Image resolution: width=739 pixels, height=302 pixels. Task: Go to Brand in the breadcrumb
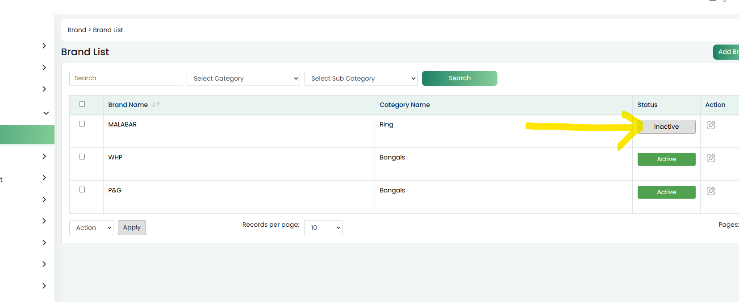(x=77, y=30)
